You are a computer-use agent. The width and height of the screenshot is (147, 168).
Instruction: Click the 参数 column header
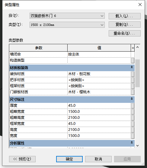point(38,48)
